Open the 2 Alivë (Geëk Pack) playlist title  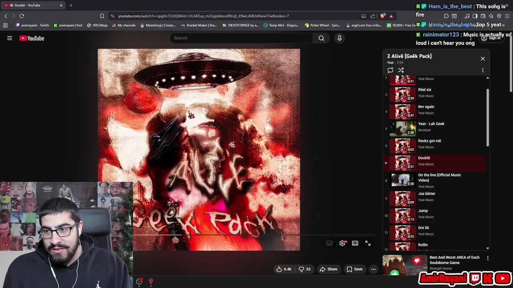tap(409, 56)
